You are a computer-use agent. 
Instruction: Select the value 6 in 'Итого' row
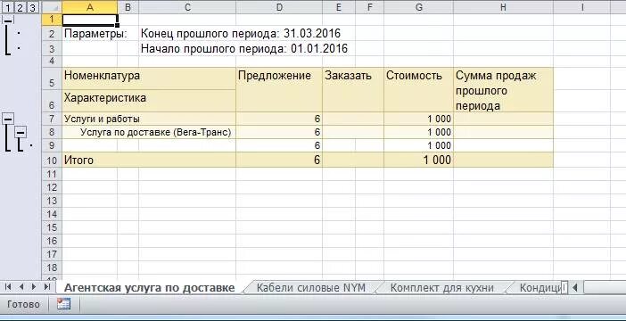(279, 160)
